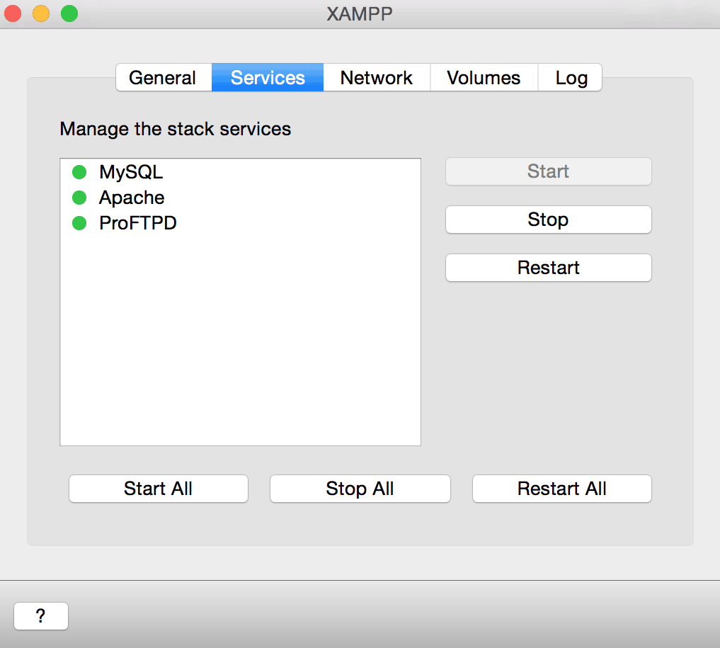View the Log tab
The height and width of the screenshot is (648, 720).
pyautogui.click(x=570, y=77)
